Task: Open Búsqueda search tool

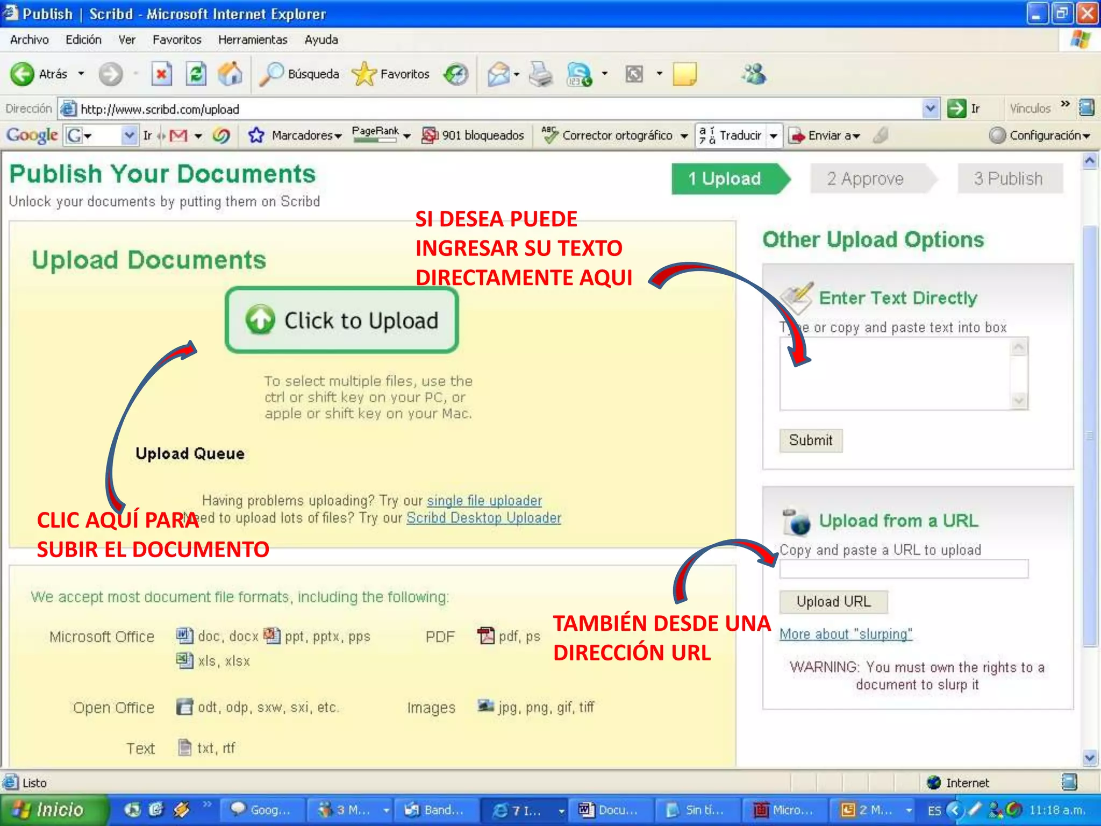Action: (299, 74)
